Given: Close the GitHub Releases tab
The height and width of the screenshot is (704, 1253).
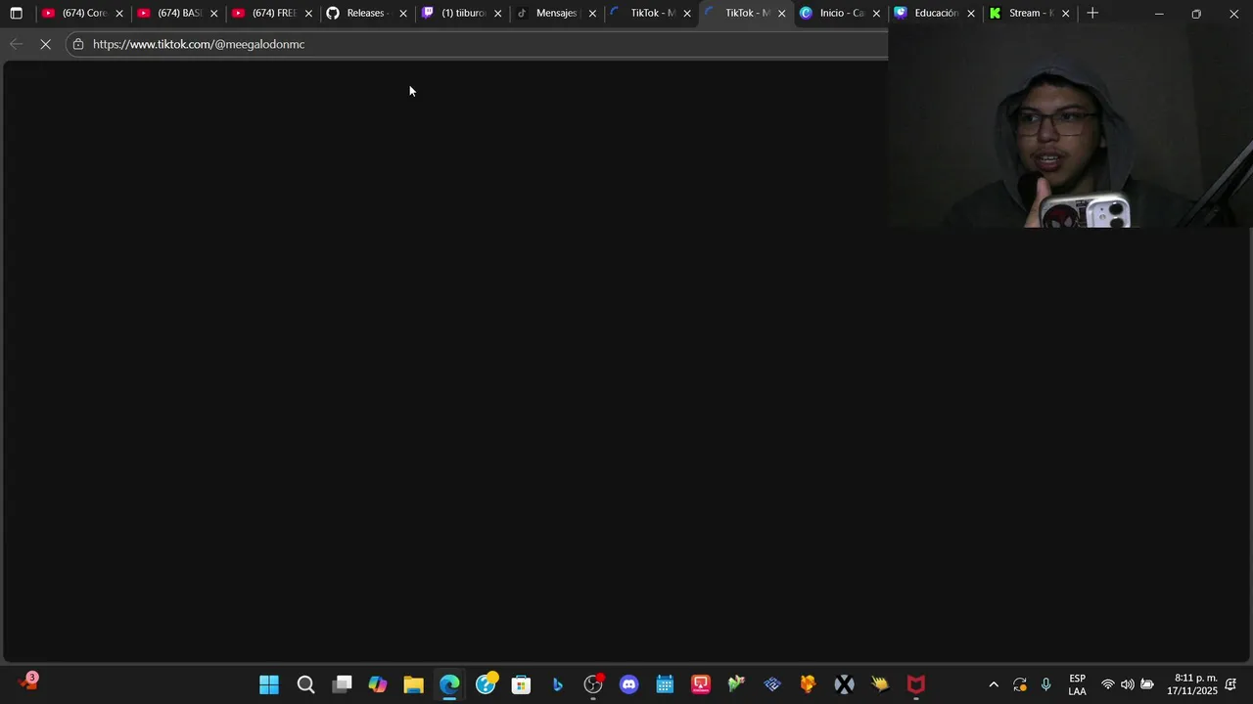Looking at the screenshot, I should (x=403, y=14).
